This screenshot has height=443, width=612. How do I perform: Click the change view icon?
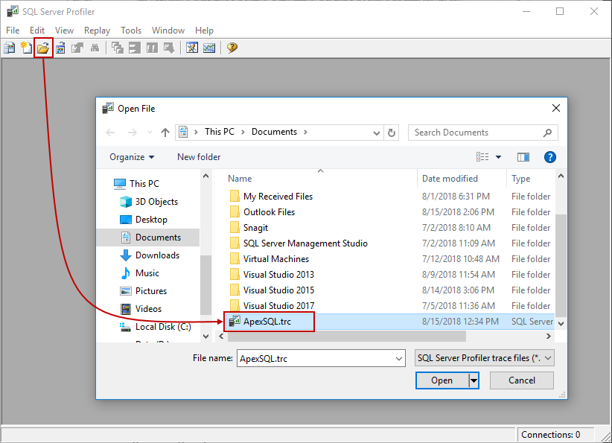pyautogui.click(x=482, y=157)
